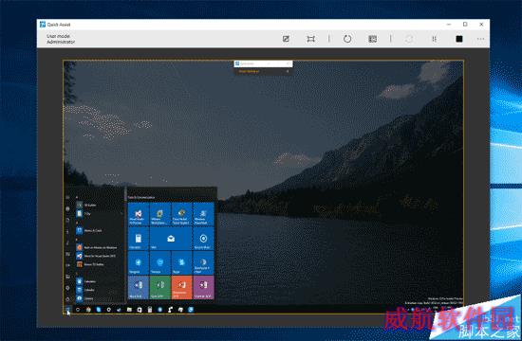
Task: Open the orange tile in bottom tile row
Action: (181, 288)
